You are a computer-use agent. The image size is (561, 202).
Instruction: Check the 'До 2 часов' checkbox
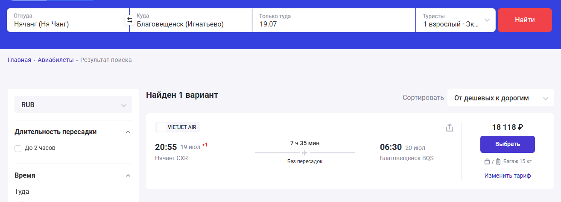coord(18,148)
